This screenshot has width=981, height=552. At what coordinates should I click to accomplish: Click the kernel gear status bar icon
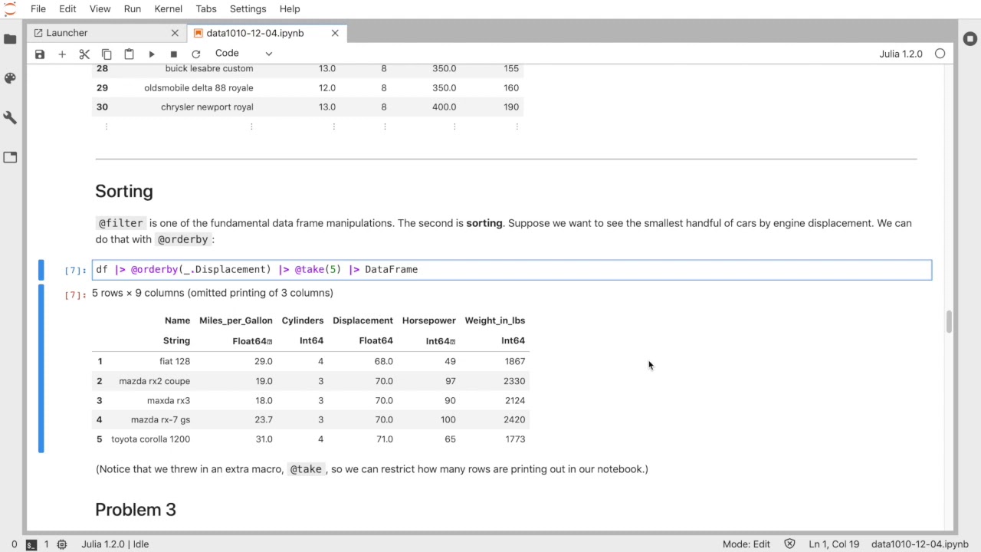[x=62, y=544]
